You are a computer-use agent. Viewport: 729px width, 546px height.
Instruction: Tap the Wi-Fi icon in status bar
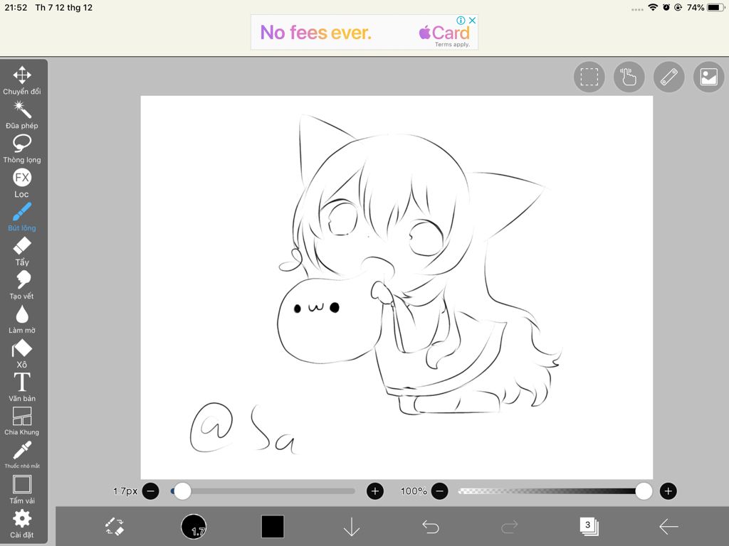(653, 7)
